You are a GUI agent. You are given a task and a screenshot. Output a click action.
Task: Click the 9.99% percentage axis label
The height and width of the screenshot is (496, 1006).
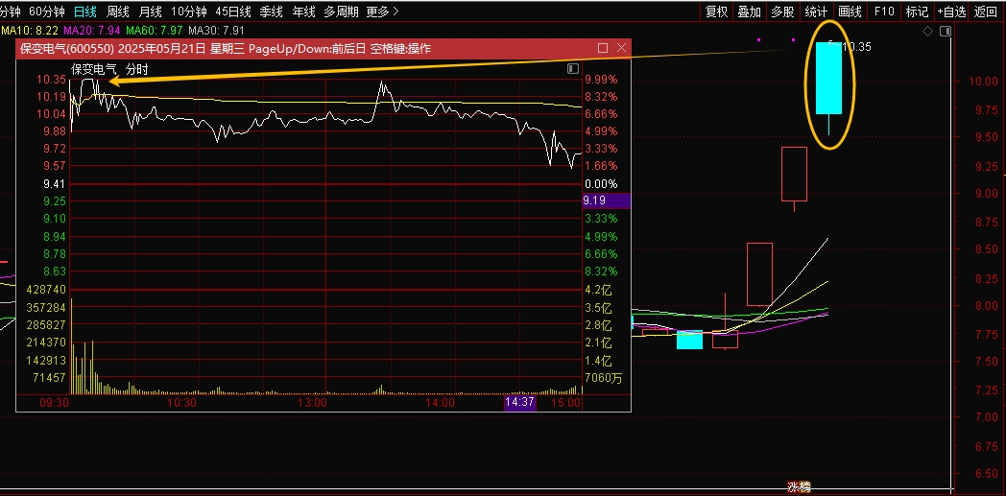[x=601, y=80]
